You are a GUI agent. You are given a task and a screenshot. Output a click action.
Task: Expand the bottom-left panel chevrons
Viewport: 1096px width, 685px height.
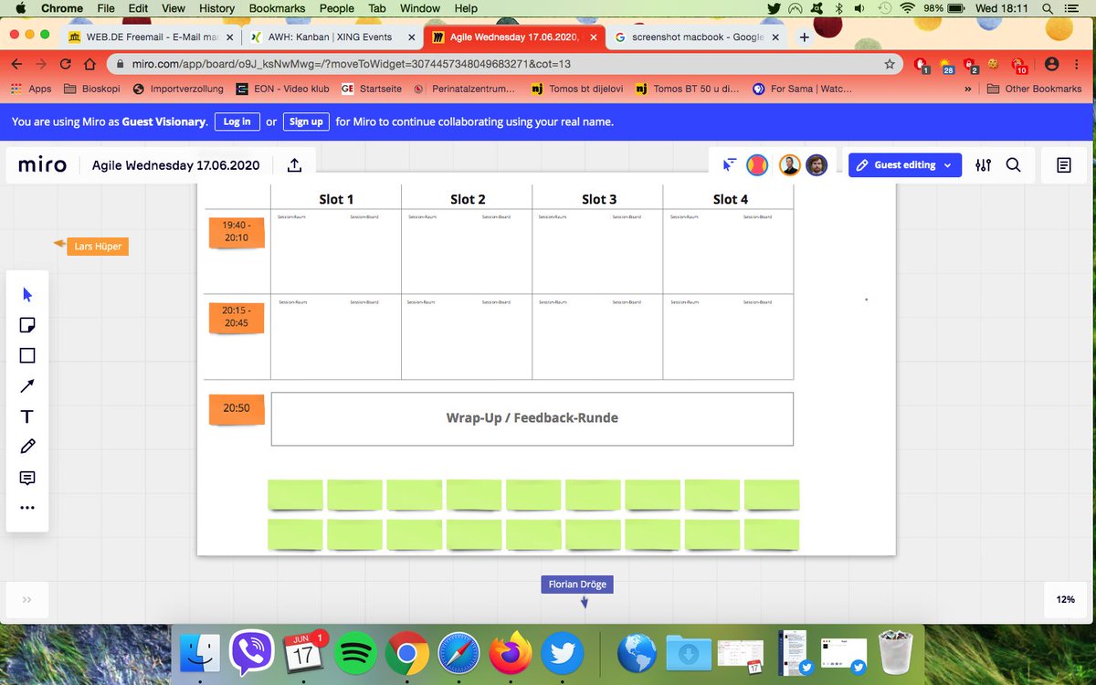pyautogui.click(x=26, y=600)
